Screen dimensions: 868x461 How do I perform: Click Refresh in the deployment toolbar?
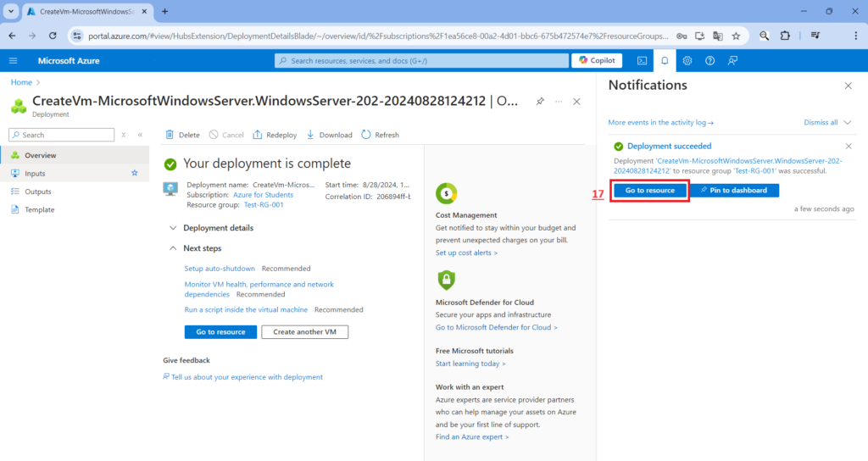click(x=380, y=135)
